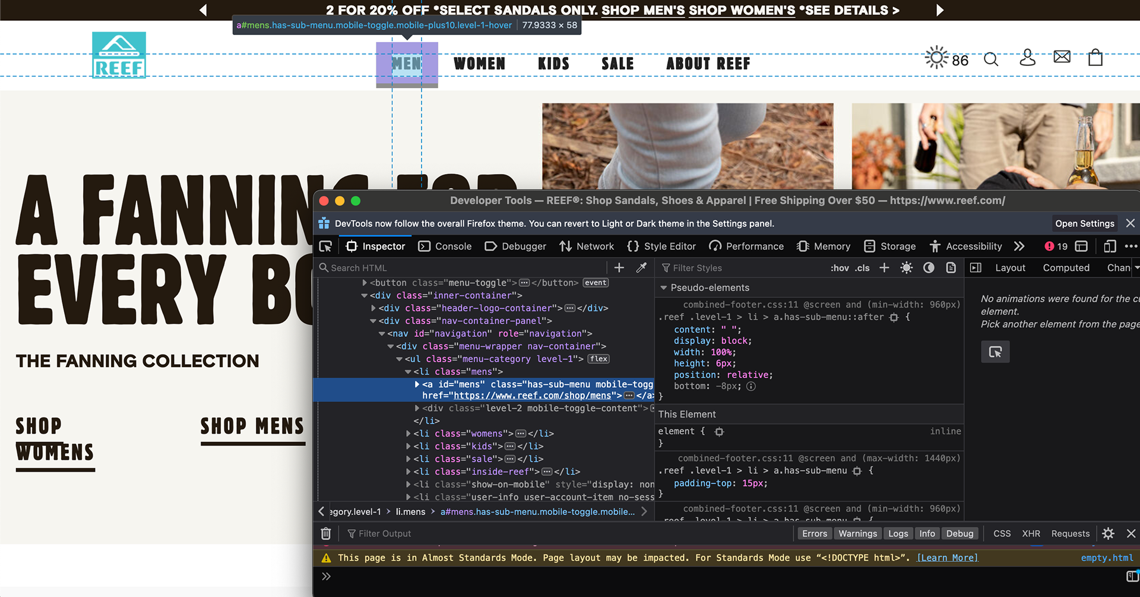The image size is (1140, 597).
Task: Expand the header-logo-container div node
Action: pyautogui.click(x=373, y=308)
